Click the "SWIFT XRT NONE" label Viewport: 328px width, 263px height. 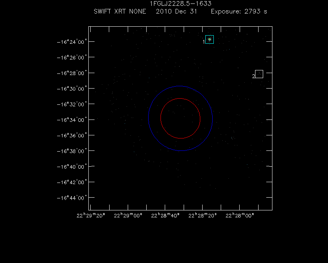(120, 11)
